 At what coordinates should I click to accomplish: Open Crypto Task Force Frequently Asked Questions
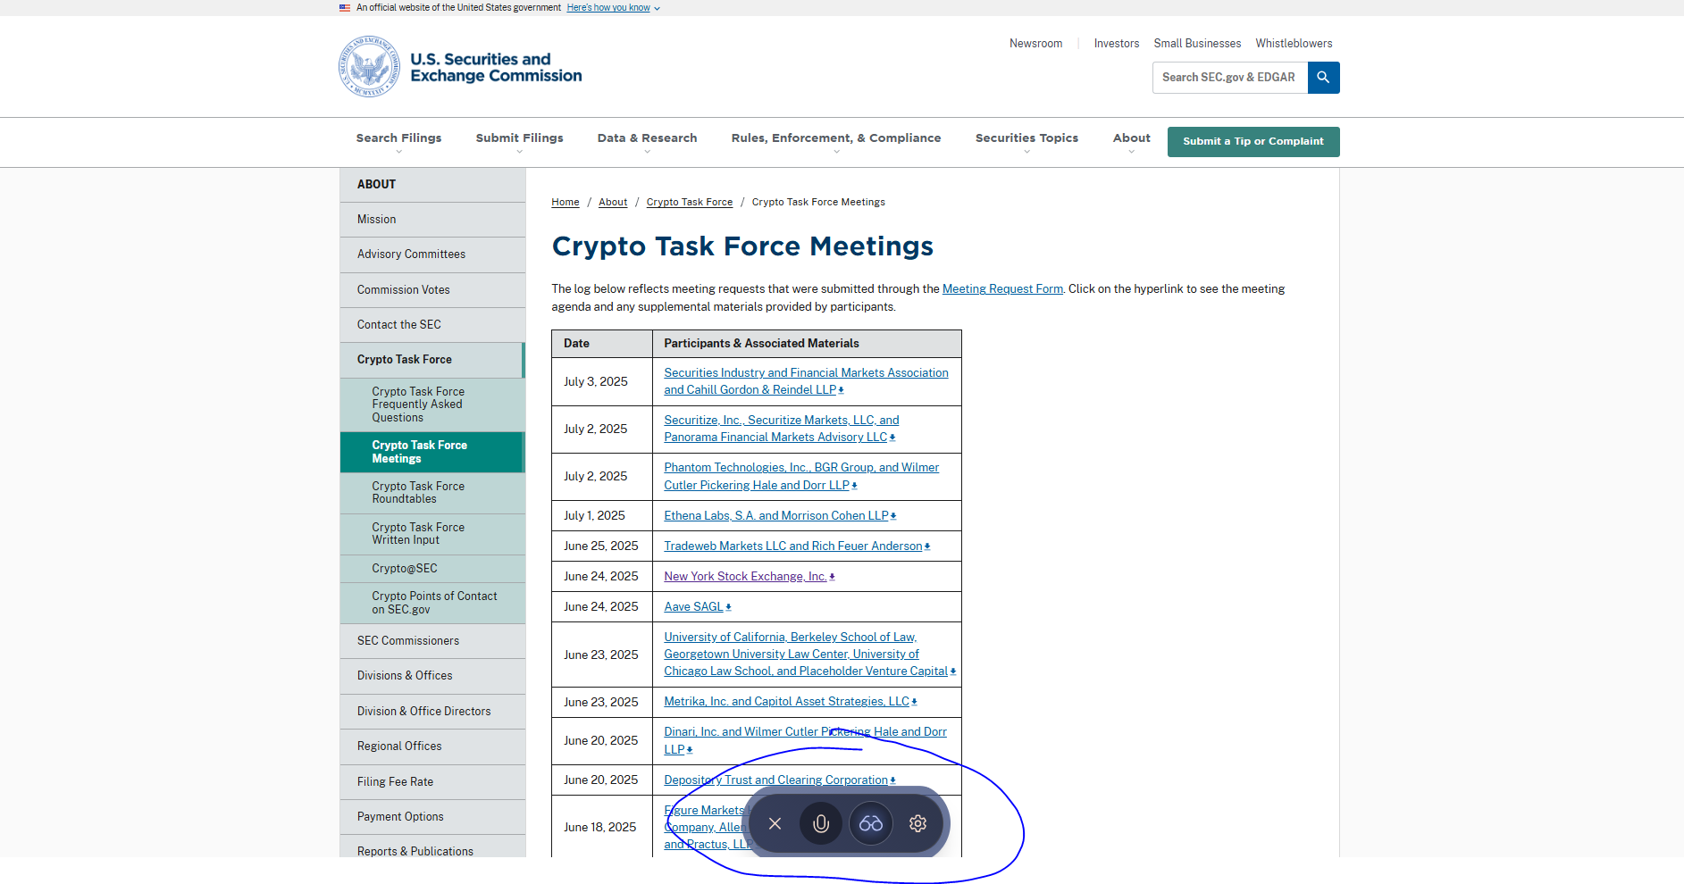[432, 404]
